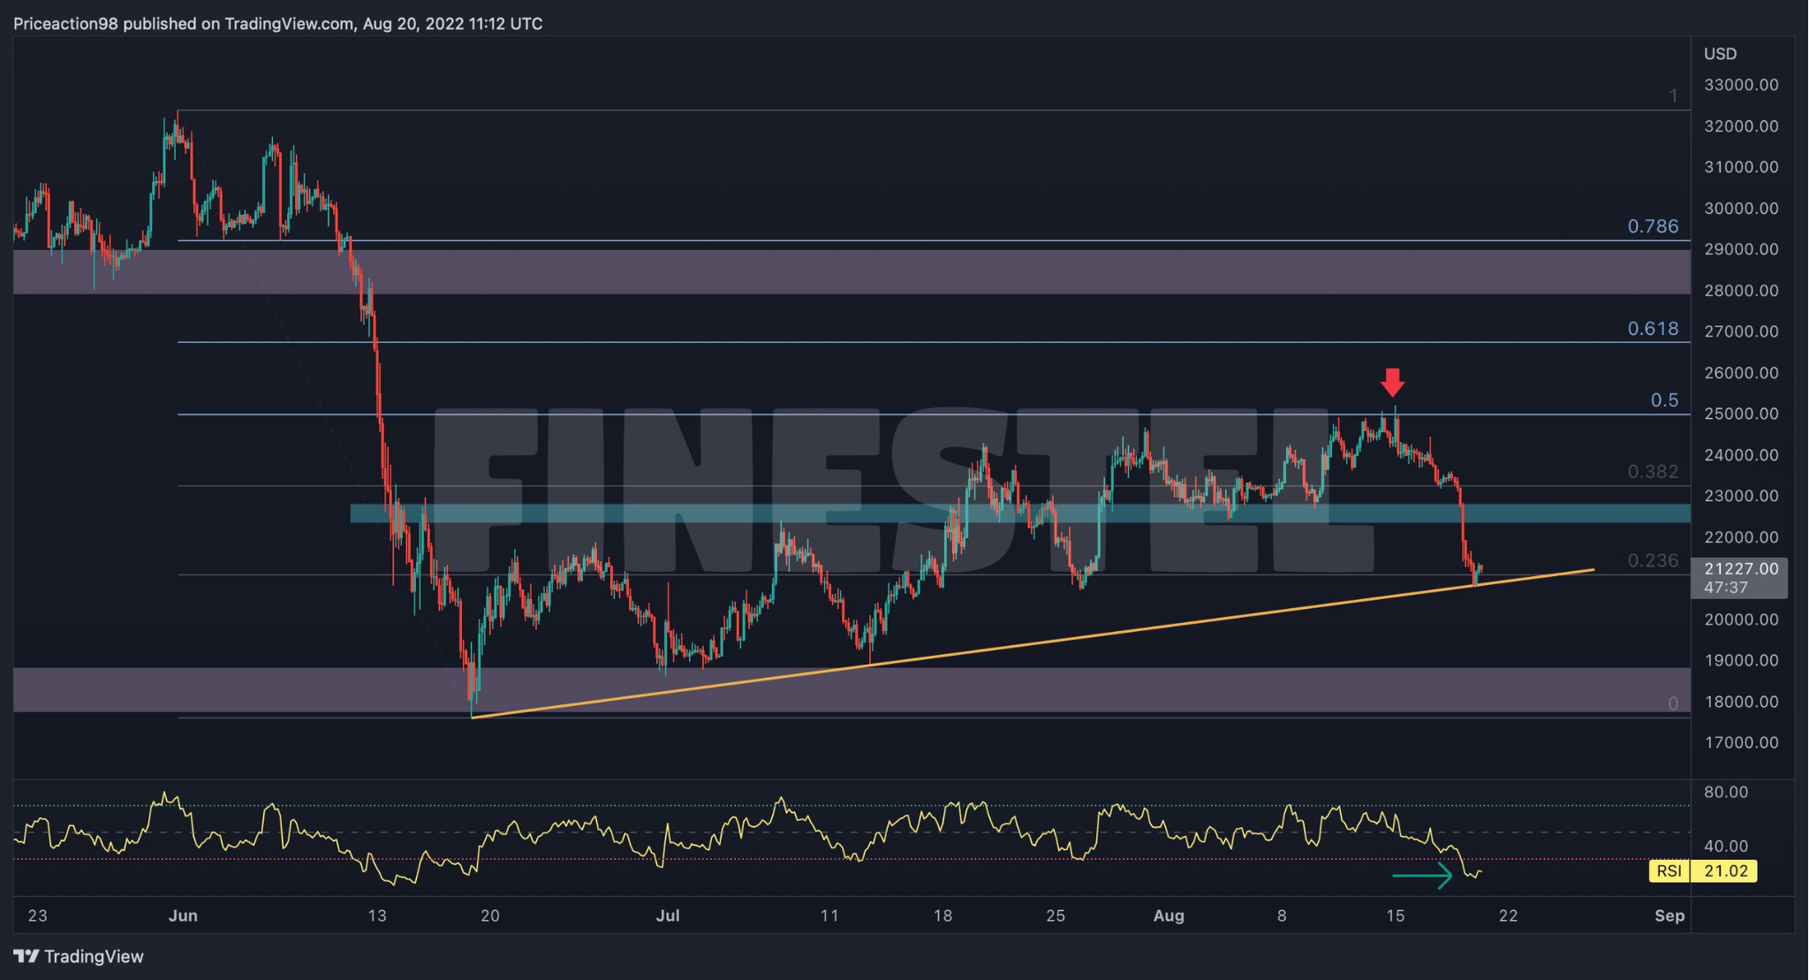This screenshot has height=980, width=1809.
Task: Click the 0.618 Fibonacci level label
Action: click(x=1653, y=329)
